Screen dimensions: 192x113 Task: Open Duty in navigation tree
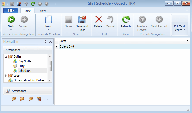click(x=21, y=66)
